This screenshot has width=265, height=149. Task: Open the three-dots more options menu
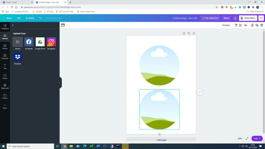pyautogui.click(x=261, y=18)
